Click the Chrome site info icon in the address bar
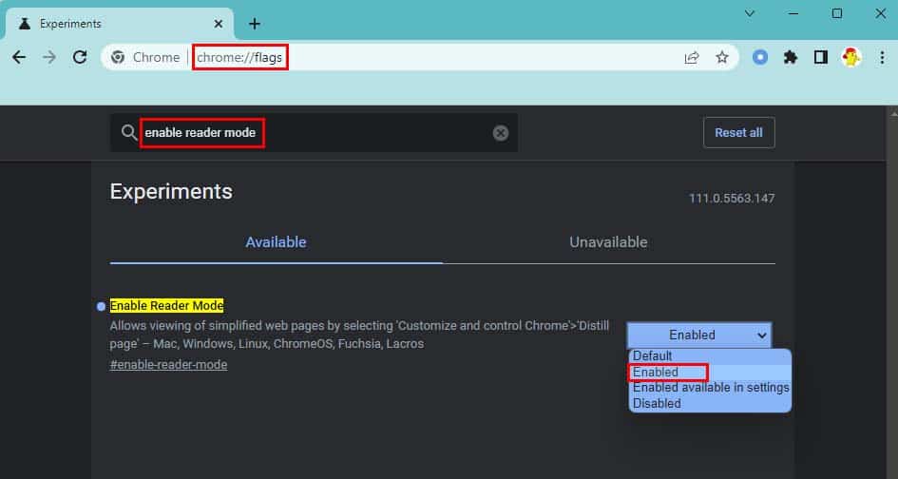 (118, 57)
